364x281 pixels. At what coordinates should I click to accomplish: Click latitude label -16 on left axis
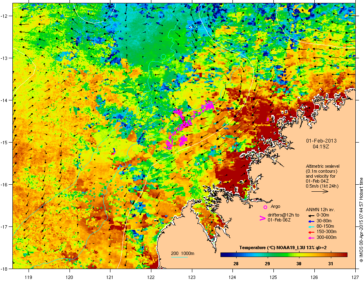[4, 185]
